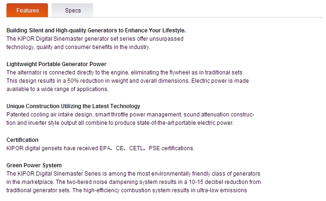326x201 pixels.
Task: Click the line mentioning "50% reduction in weight"
Action: [127, 81]
